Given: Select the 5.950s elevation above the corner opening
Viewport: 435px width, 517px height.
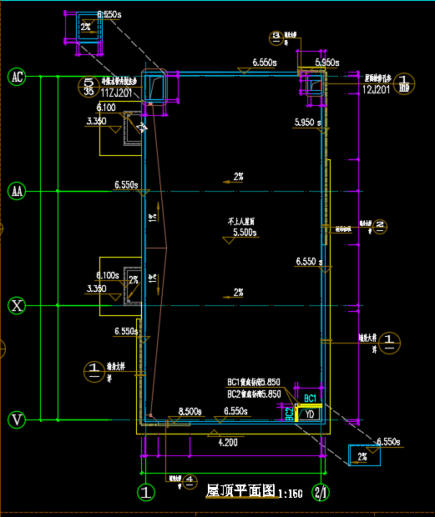Looking at the screenshot, I should click(x=327, y=63).
